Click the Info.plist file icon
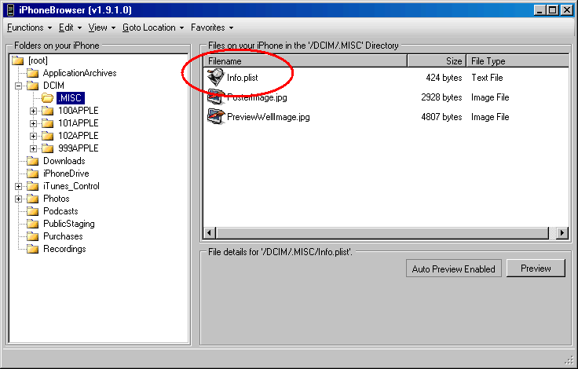This screenshot has height=369, width=578. coord(216,78)
